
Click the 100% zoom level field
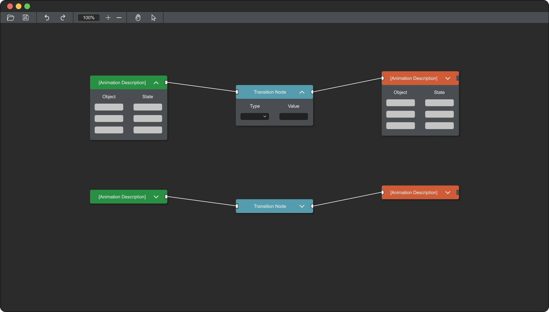(89, 18)
